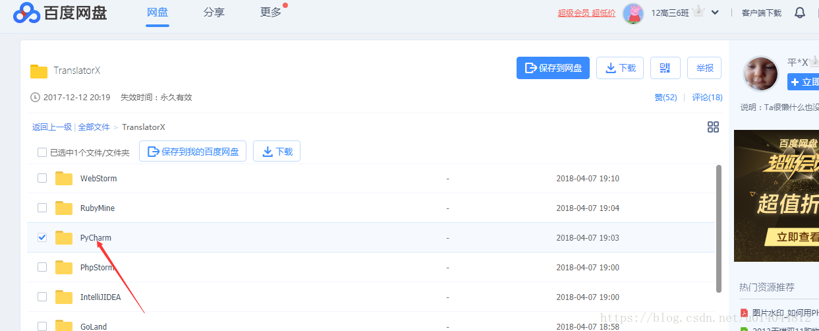The width and height of the screenshot is (819, 331).
Task: Toggle the select-all files checkbox
Action: [x=42, y=152]
